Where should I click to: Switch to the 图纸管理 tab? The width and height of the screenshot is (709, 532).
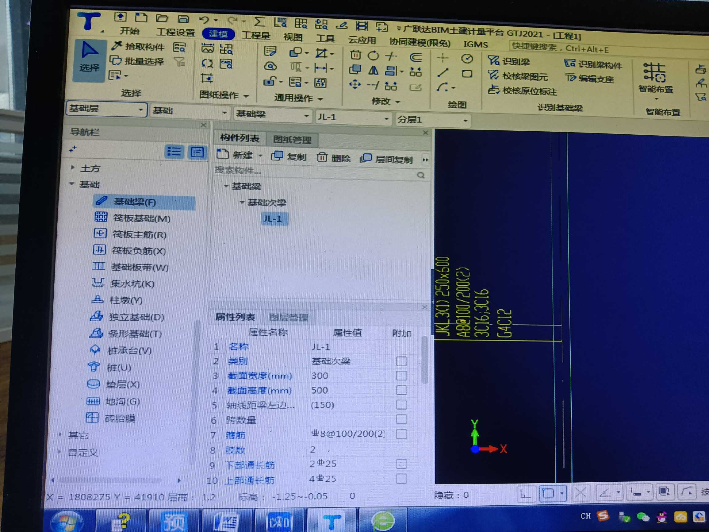pyautogui.click(x=292, y=140)
